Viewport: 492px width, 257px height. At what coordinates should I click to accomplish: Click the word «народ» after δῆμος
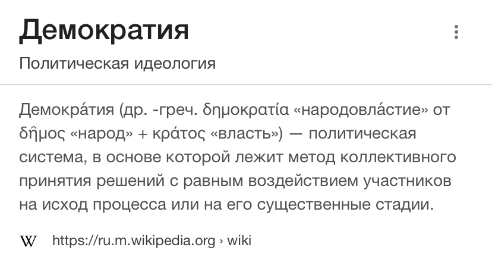(x=102, y=134)
